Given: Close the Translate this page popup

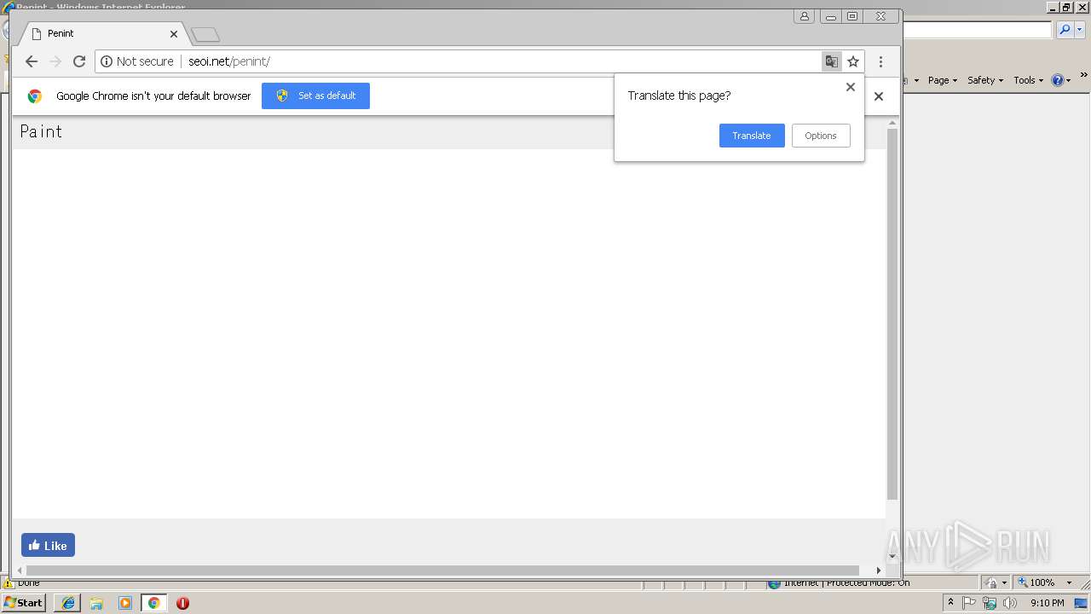Looking at the screenshot, I should (x=850, y=87).
